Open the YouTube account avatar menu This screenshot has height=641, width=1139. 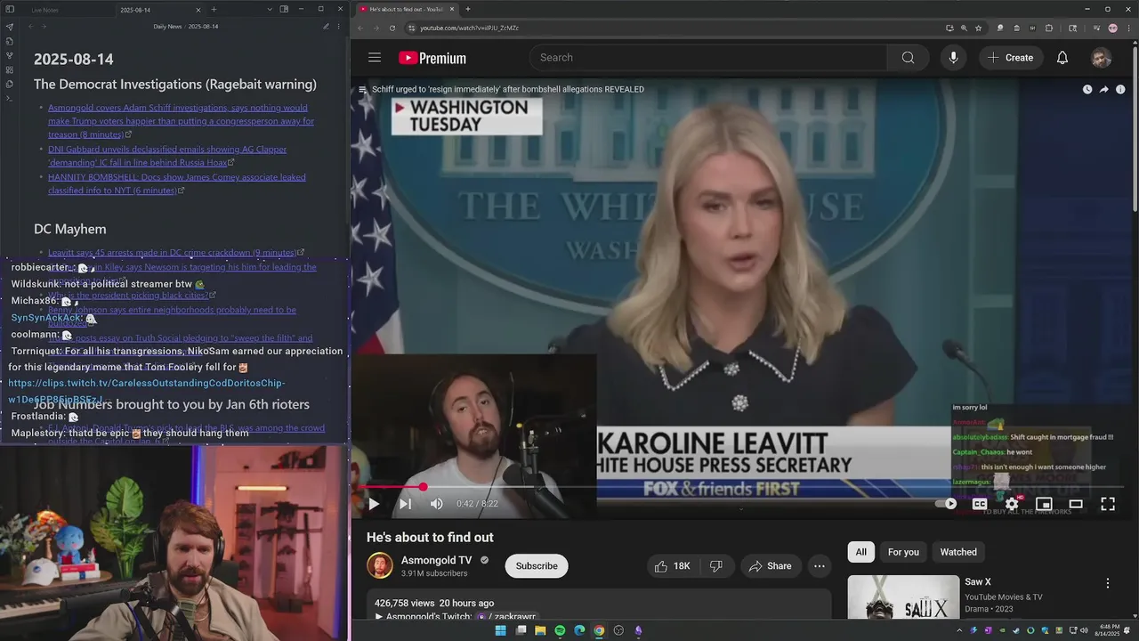click(x=1101, y=58)
